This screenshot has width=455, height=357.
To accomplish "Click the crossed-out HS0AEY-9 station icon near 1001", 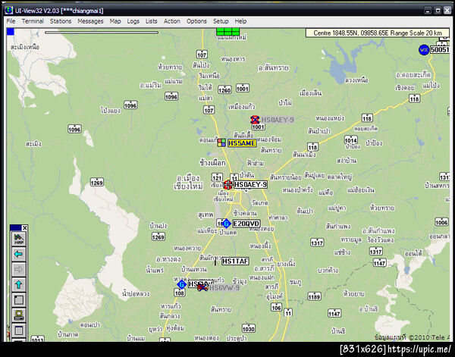I will [255, 120].
